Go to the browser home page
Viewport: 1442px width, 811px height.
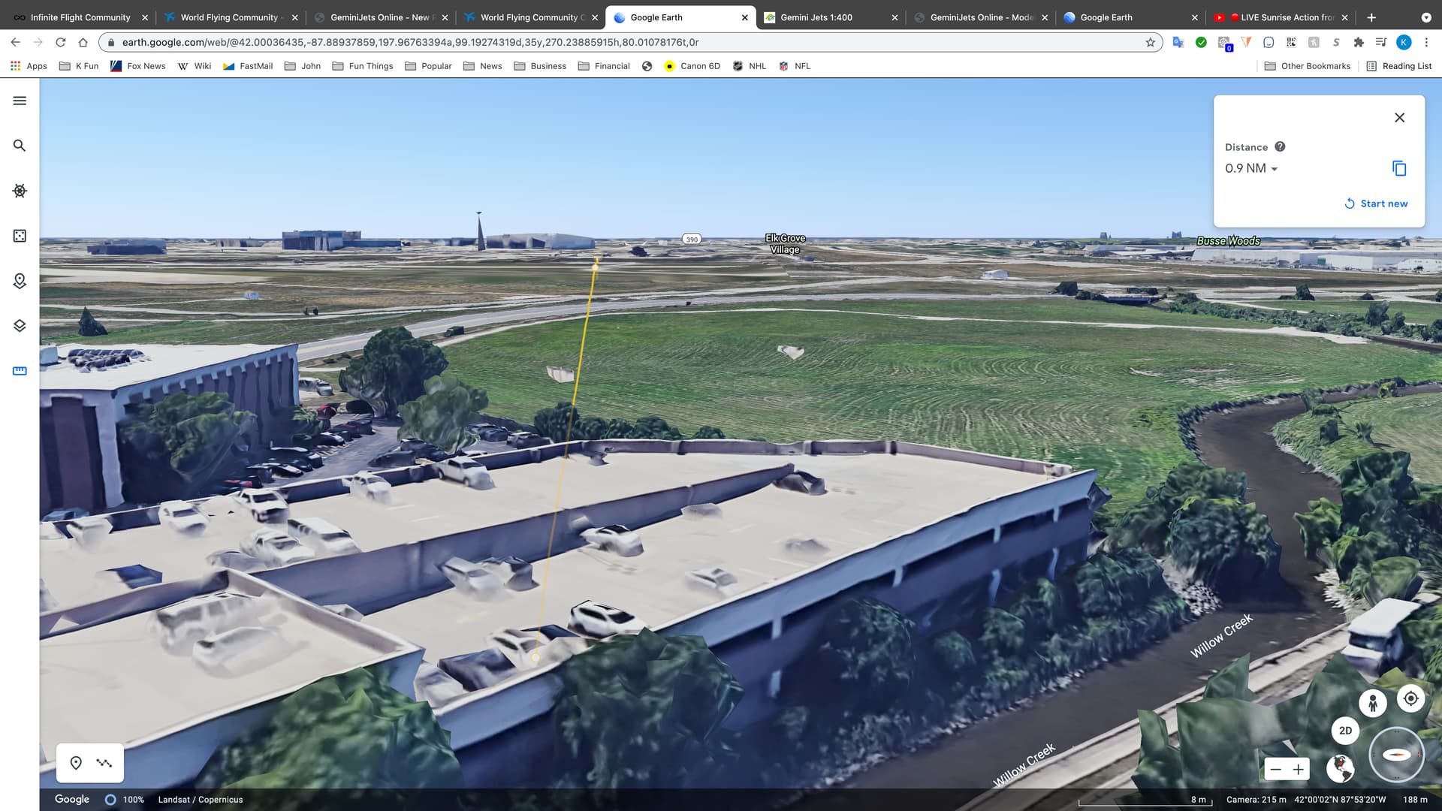83,42
